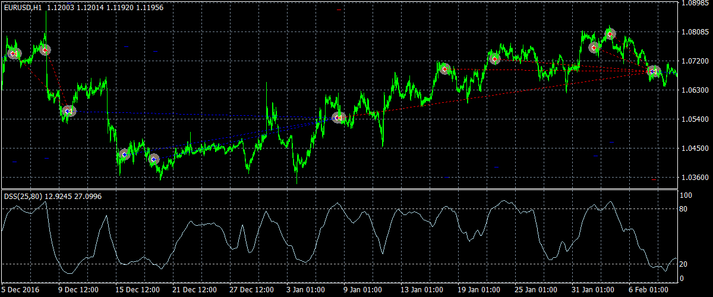Image resolution: width=713 pixels, height=297 pixels.
Task: Select the 25 Jan 01:00 time label
Action: pyautogui.click(x=536, y=290)
